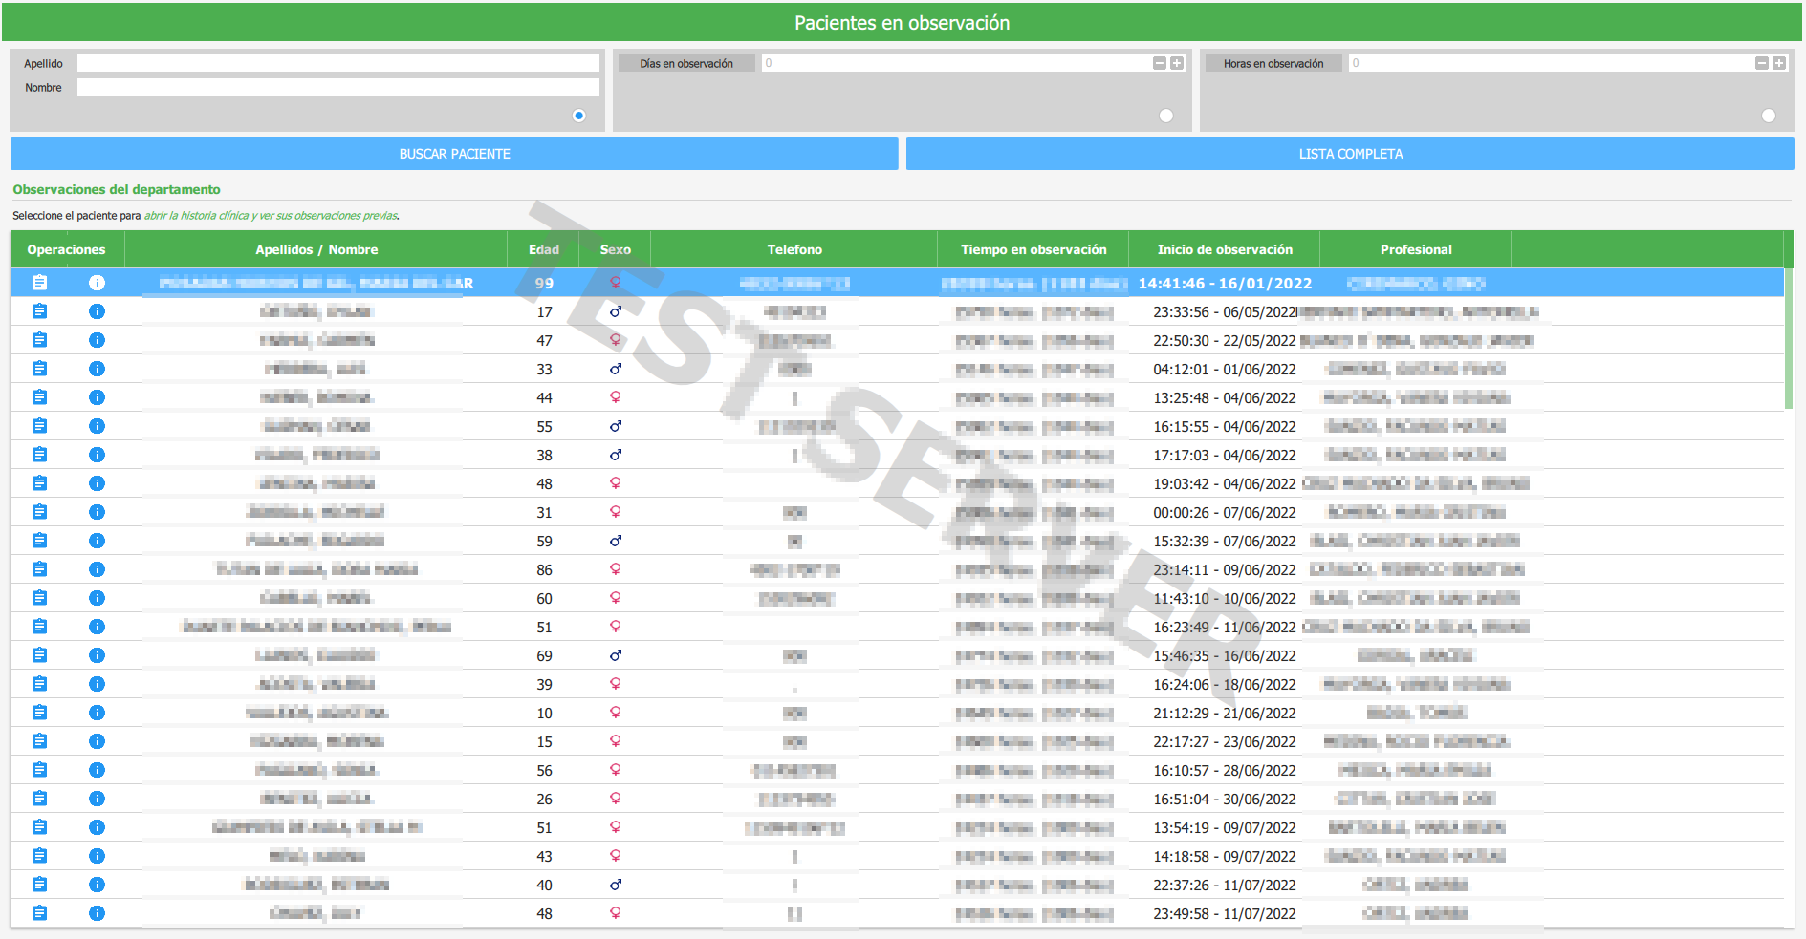Decrease Días en observación with minus button
This screenshot has width=1806, height=939.
[x=1159, y=63]
